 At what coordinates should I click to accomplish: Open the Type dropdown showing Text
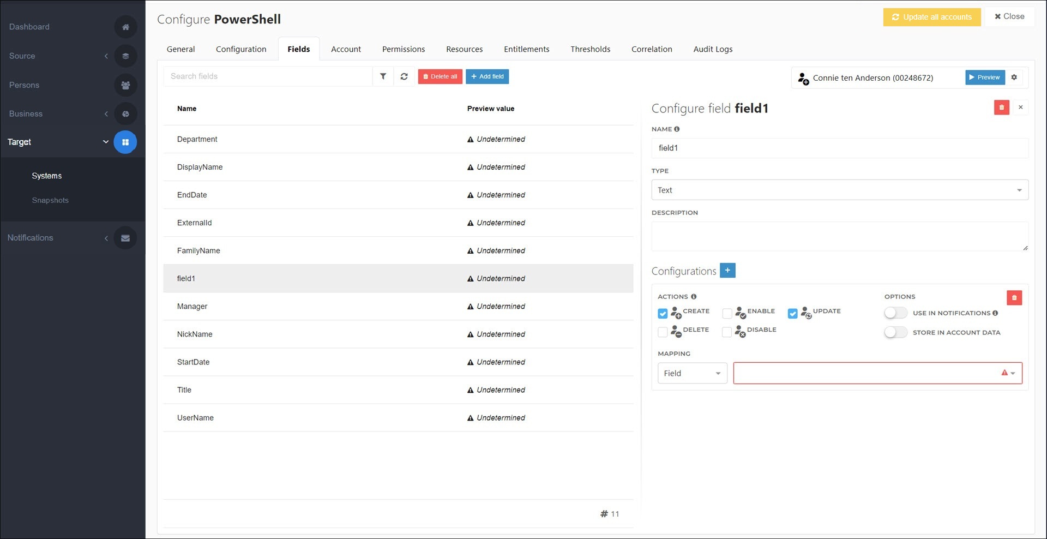[840, 190]
